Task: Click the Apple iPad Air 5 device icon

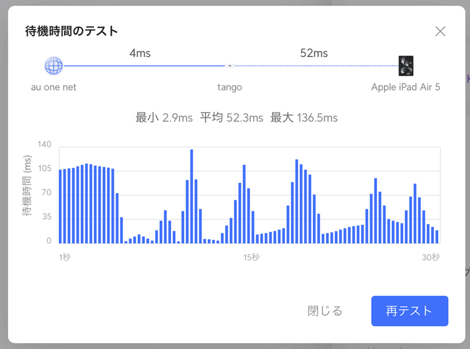Action: (x=405, y=66)
